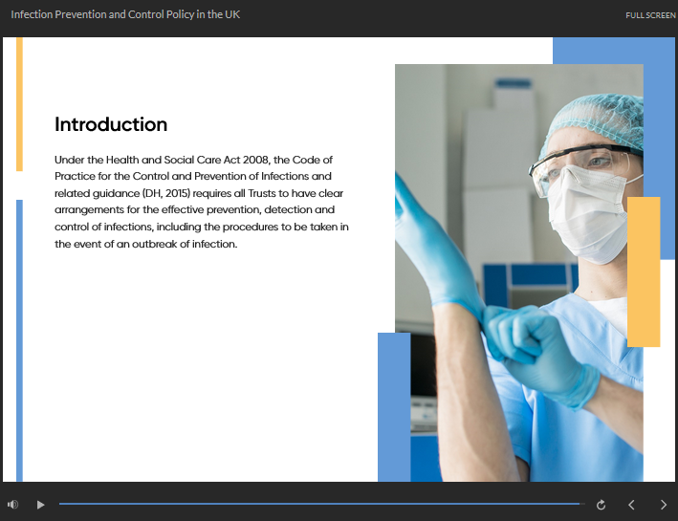
Task: Replay the slide with the circular arrow icon
Action: (601, 505)
